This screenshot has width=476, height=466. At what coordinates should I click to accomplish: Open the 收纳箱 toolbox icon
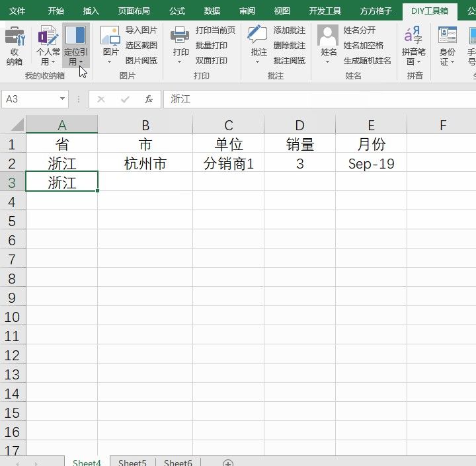point(15,46)
